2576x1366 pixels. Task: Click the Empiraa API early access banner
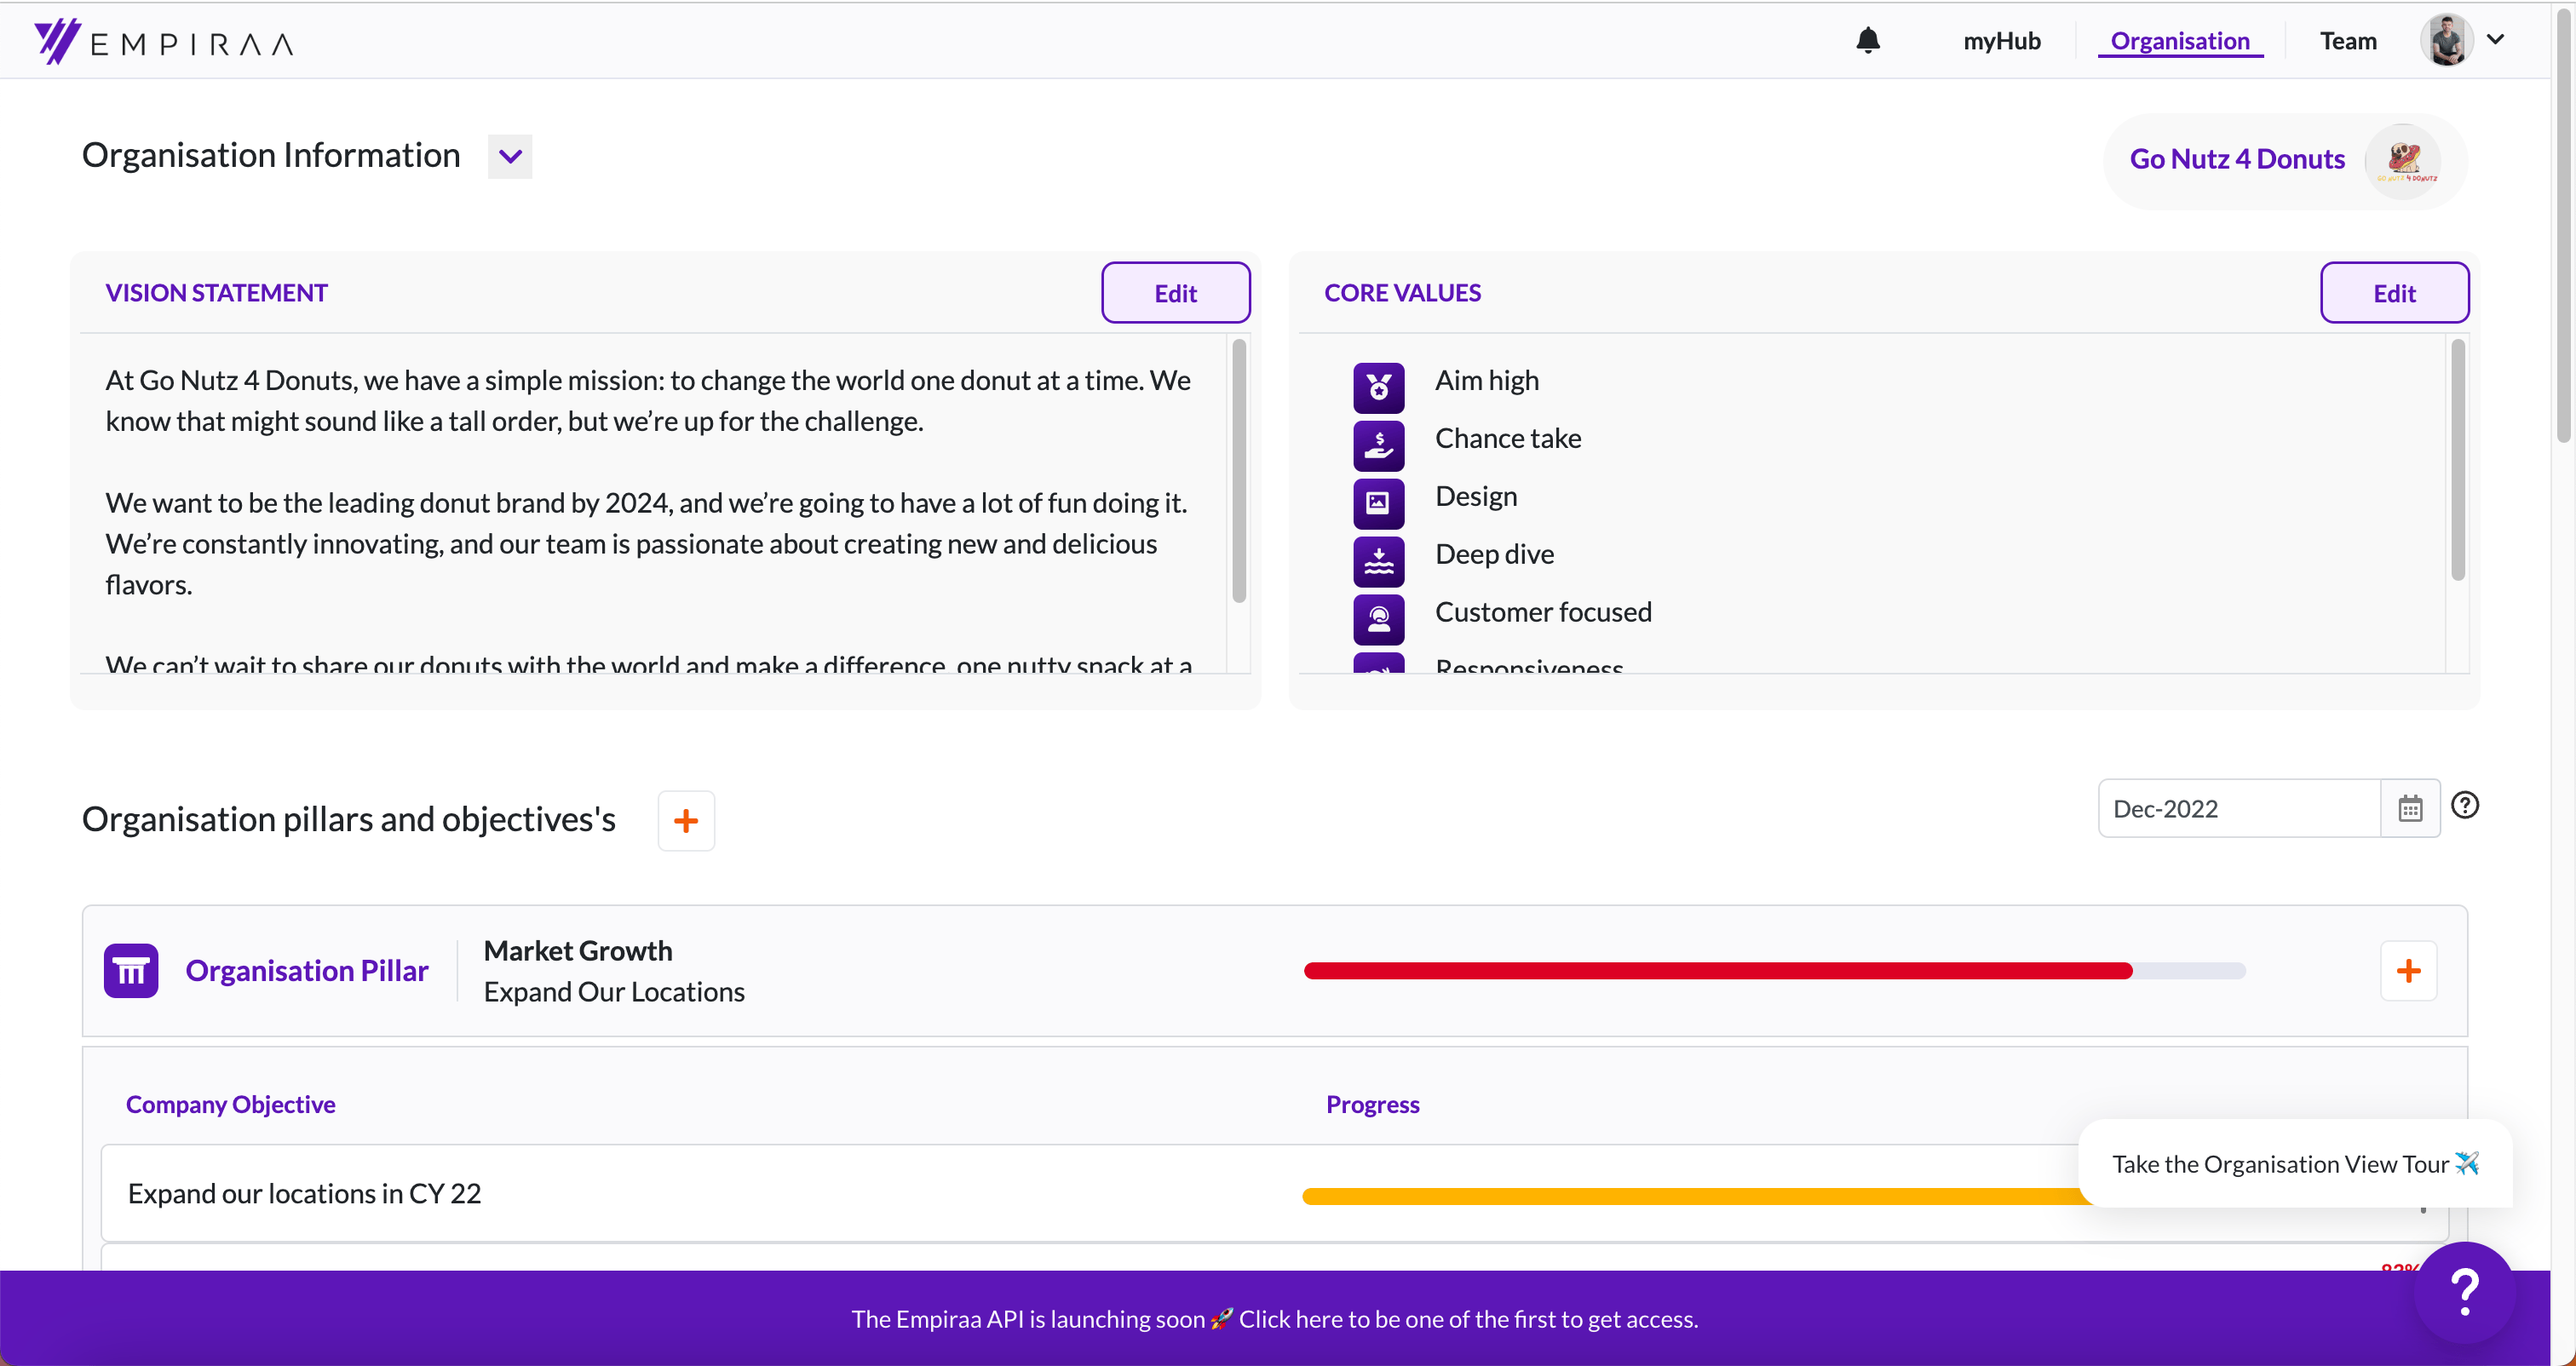(1274, 1319)
